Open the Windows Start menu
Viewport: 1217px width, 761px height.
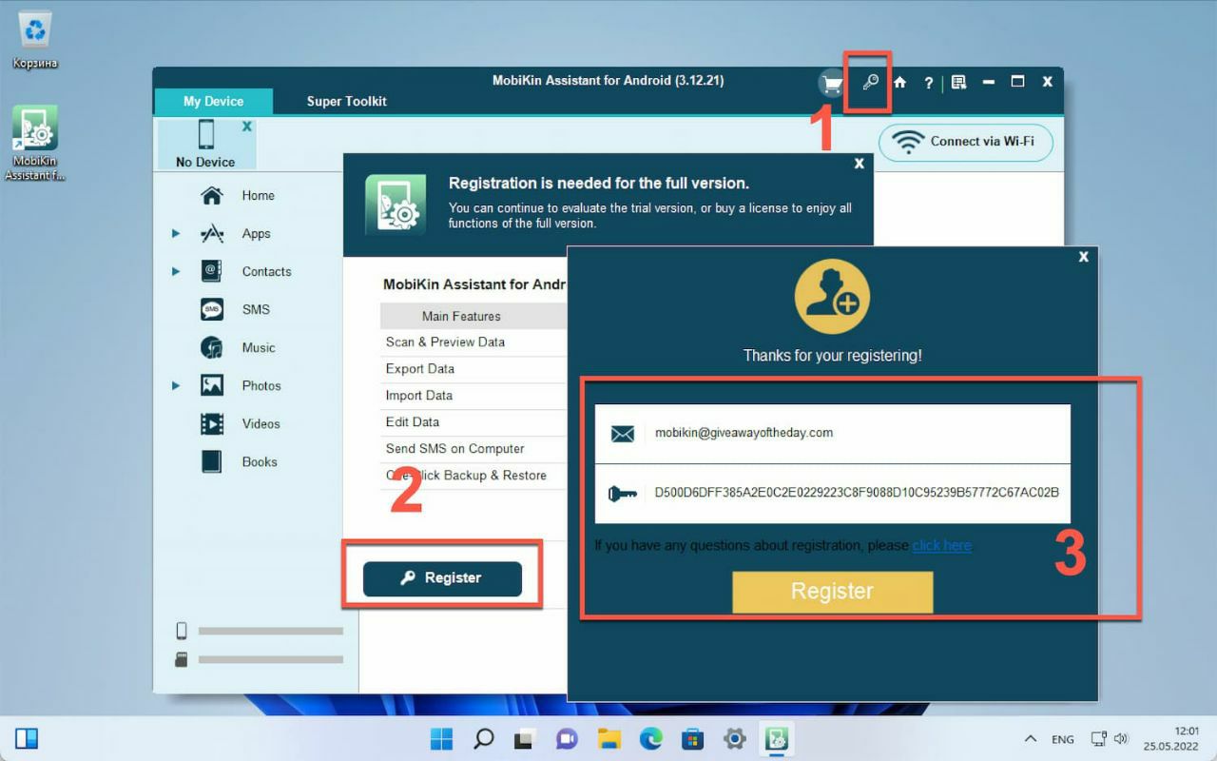tap(442, 738)
